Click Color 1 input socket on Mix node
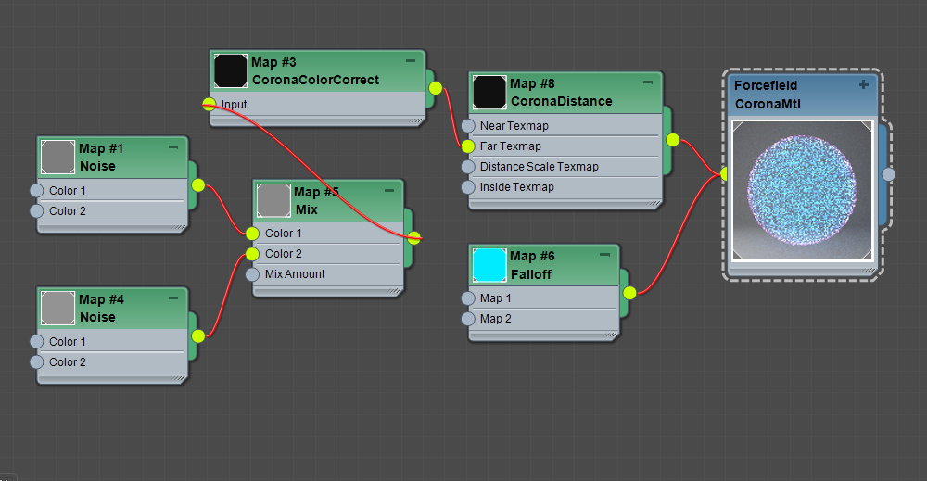The height and width of the screenshot is (481, 927). tap(252, 234)
